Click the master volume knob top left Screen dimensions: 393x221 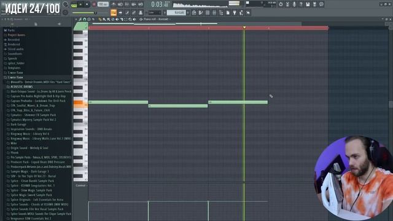[66, 4]
